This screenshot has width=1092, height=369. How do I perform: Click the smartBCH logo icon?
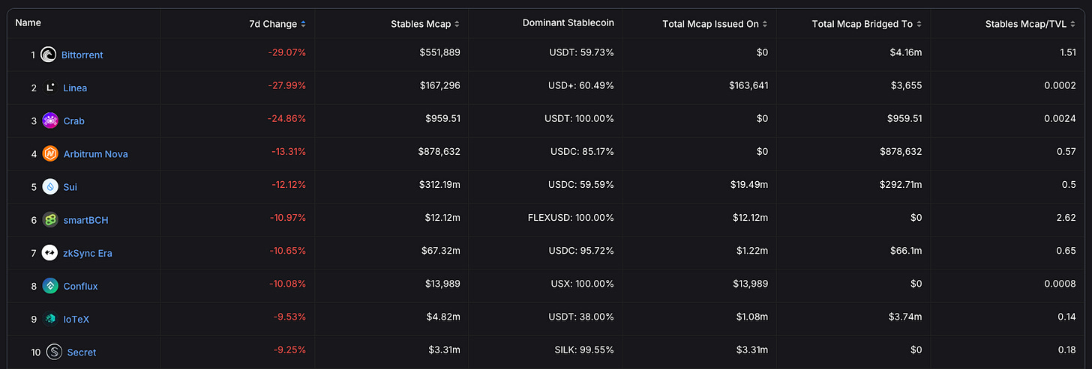tap(50, 219)
